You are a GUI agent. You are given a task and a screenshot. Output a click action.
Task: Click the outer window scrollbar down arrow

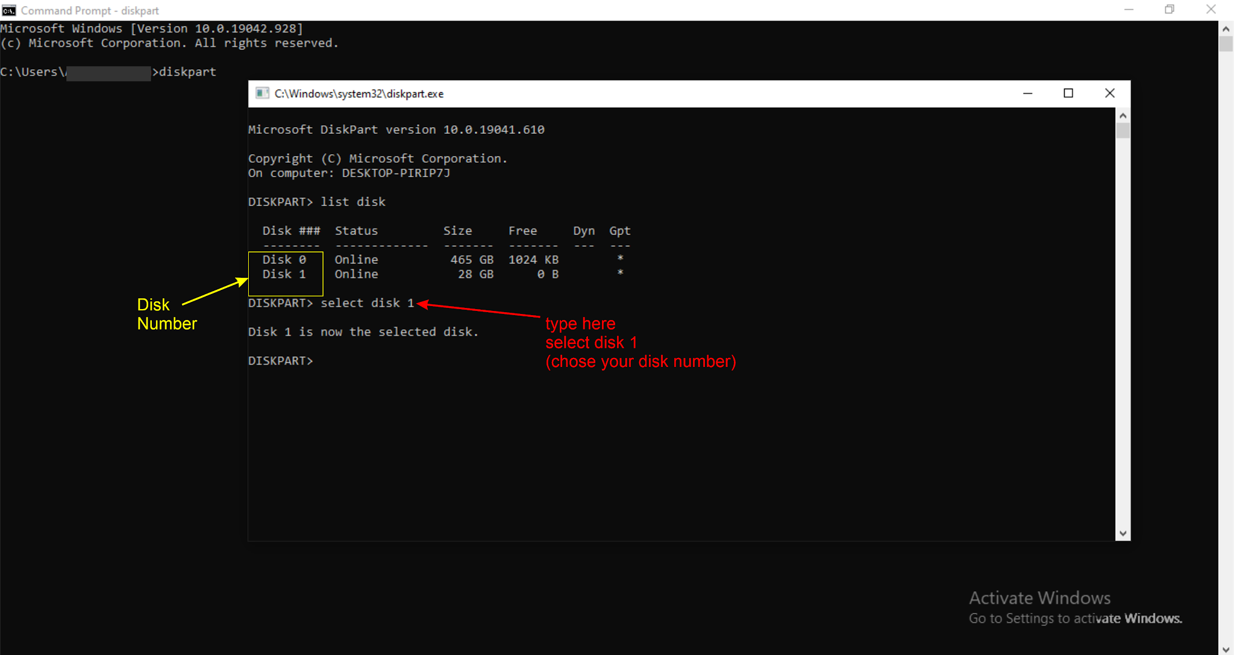(x=1226, y=648)
